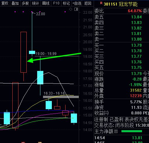Select the tall red candlestick at the arrow
This screenshot has height=143, width=149.
coord(23,52)
